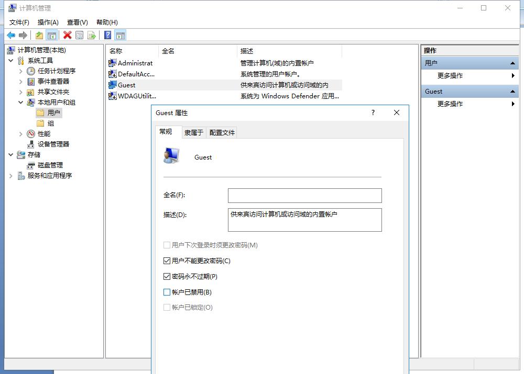Screen dimensions: 524x374
Task: Click the dialog Help question mark button
Action: coord(373,112)
